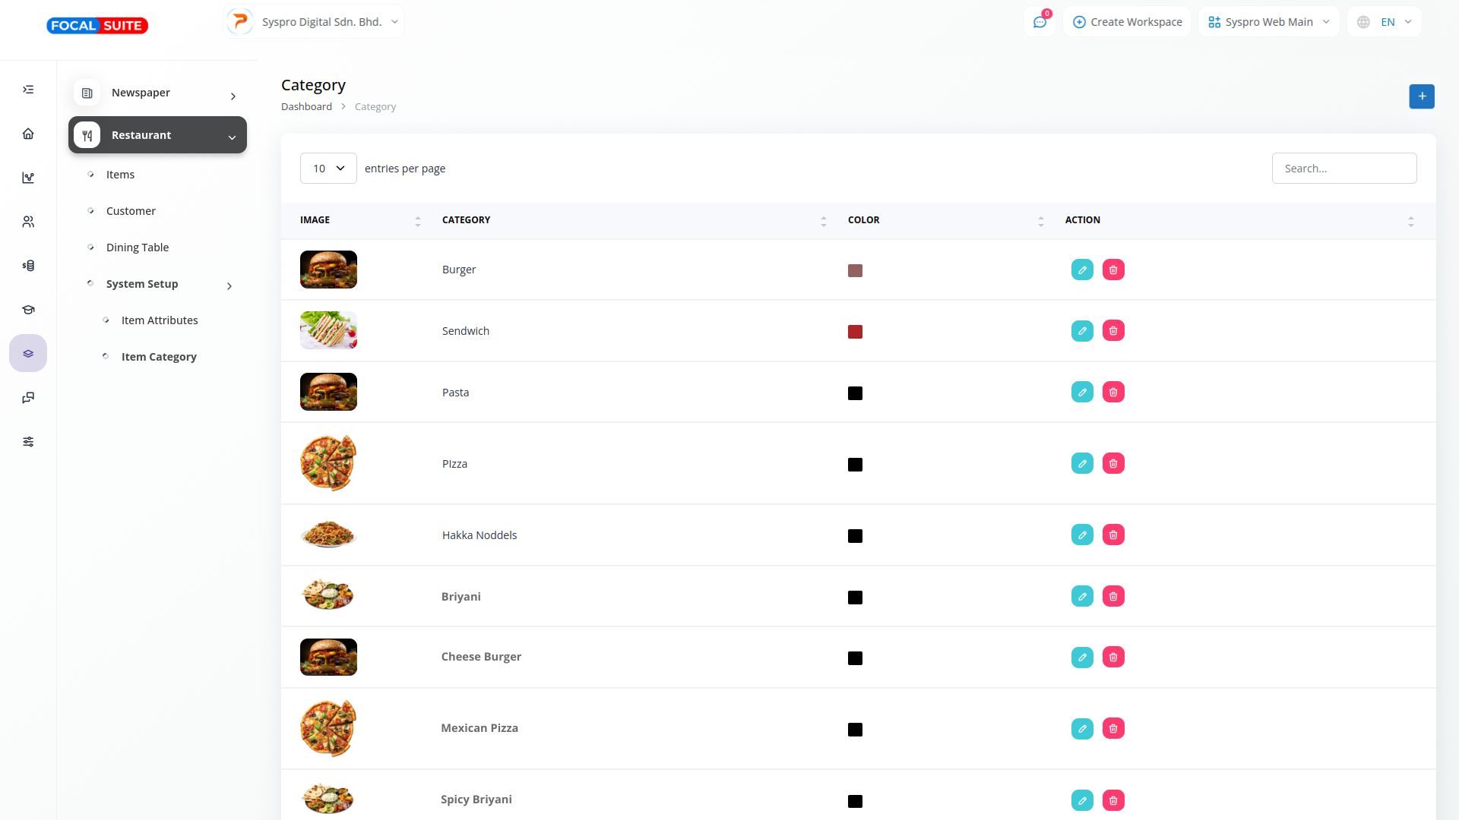The width and height of the screenshot is (1459, 820).
Task: Click the sliders settings icon in sidebar
Action: pyautogui.click(x=28, y=442)
